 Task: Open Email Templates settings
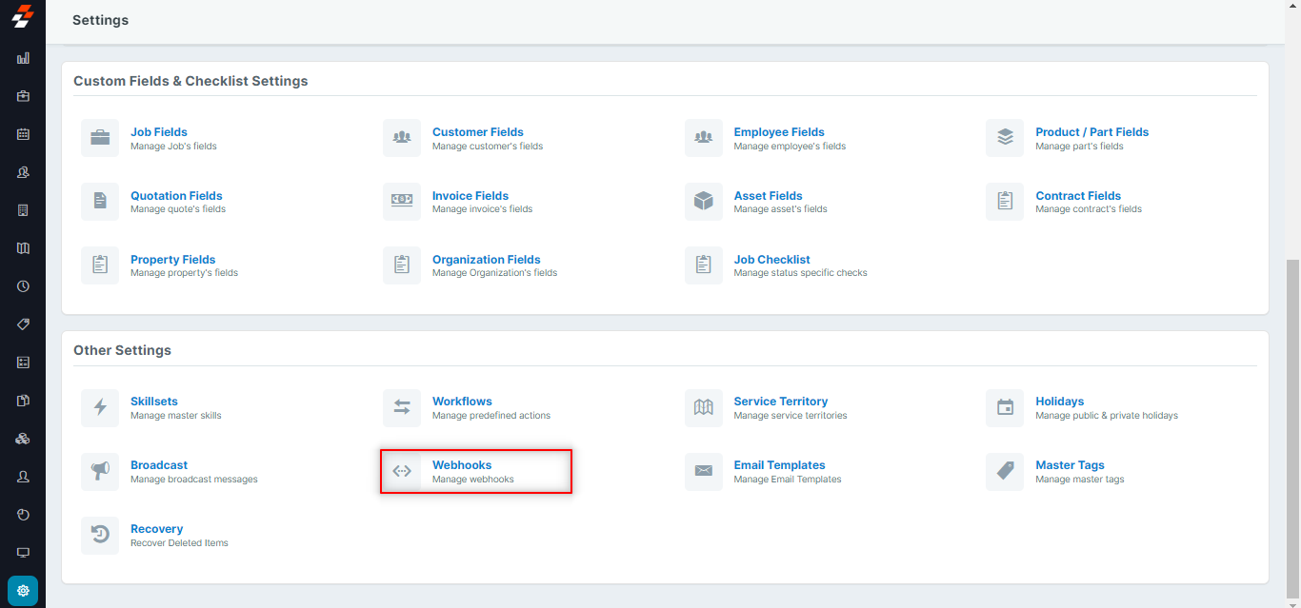(779, 465)
